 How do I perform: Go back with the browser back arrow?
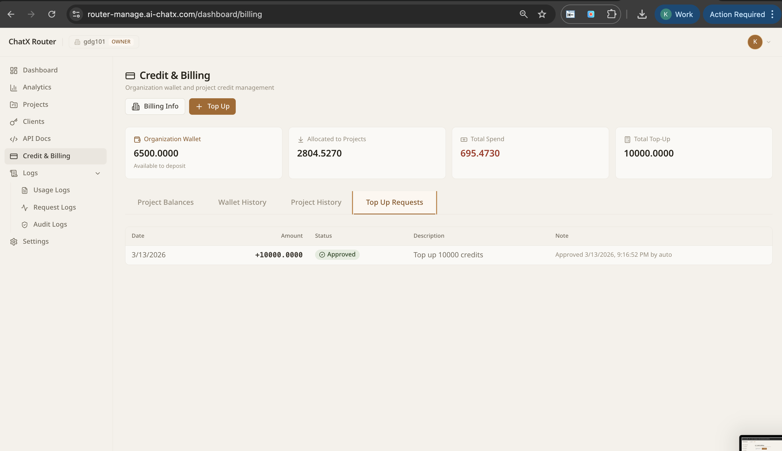point(11,14)
